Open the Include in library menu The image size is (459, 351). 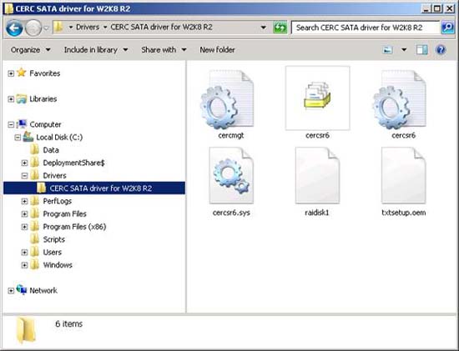tap(96, 50)
